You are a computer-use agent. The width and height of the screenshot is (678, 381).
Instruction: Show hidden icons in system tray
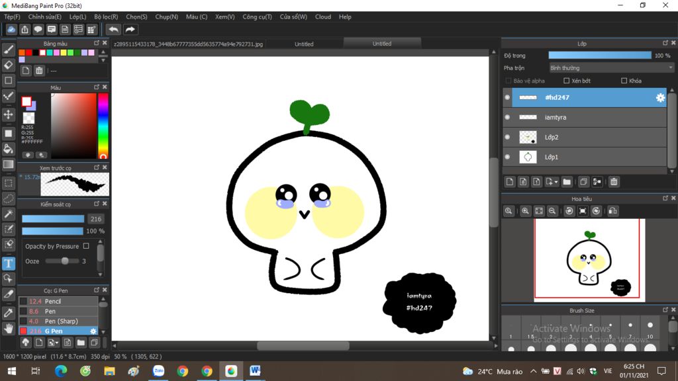[534, 372]
